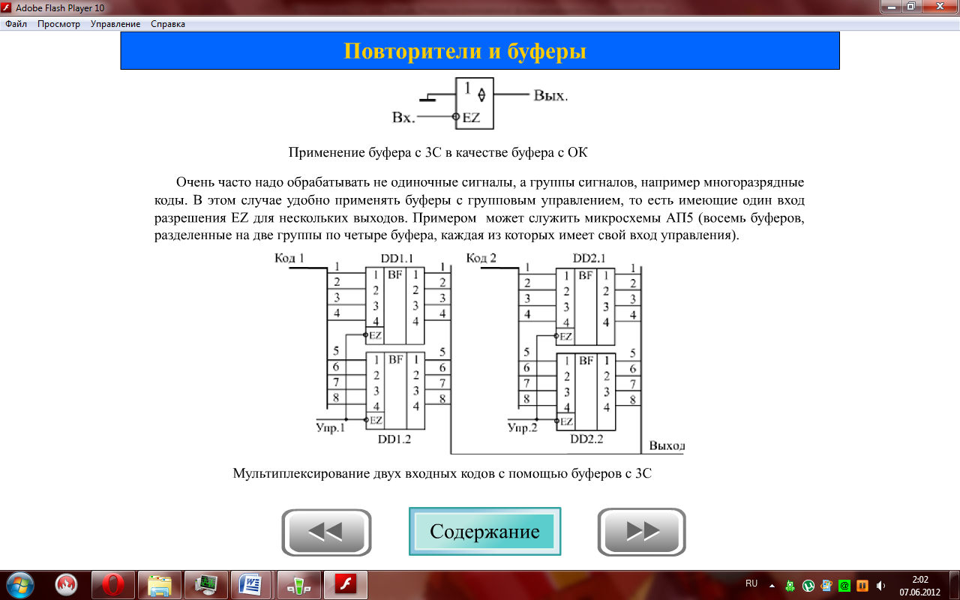Image resolution: width=960 pixels, height=600 pixels.
Task: Open the clock showing 2:02
Action: pos(919,585)
